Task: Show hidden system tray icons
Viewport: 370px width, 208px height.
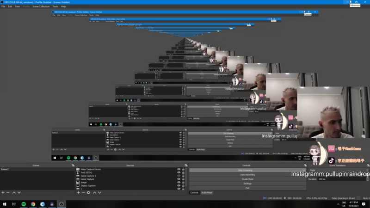Action: coord(338,204)
